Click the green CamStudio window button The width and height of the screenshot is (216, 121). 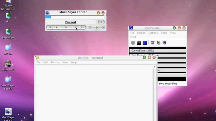(174, 28)
